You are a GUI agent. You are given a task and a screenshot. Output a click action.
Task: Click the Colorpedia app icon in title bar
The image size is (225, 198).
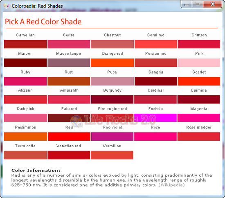(x=6, y=6)
